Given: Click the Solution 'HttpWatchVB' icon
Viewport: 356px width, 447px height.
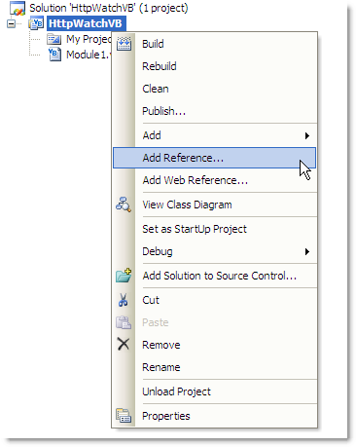Looking at the screenshot, I should pyautogui.click(x=18, y=8).
